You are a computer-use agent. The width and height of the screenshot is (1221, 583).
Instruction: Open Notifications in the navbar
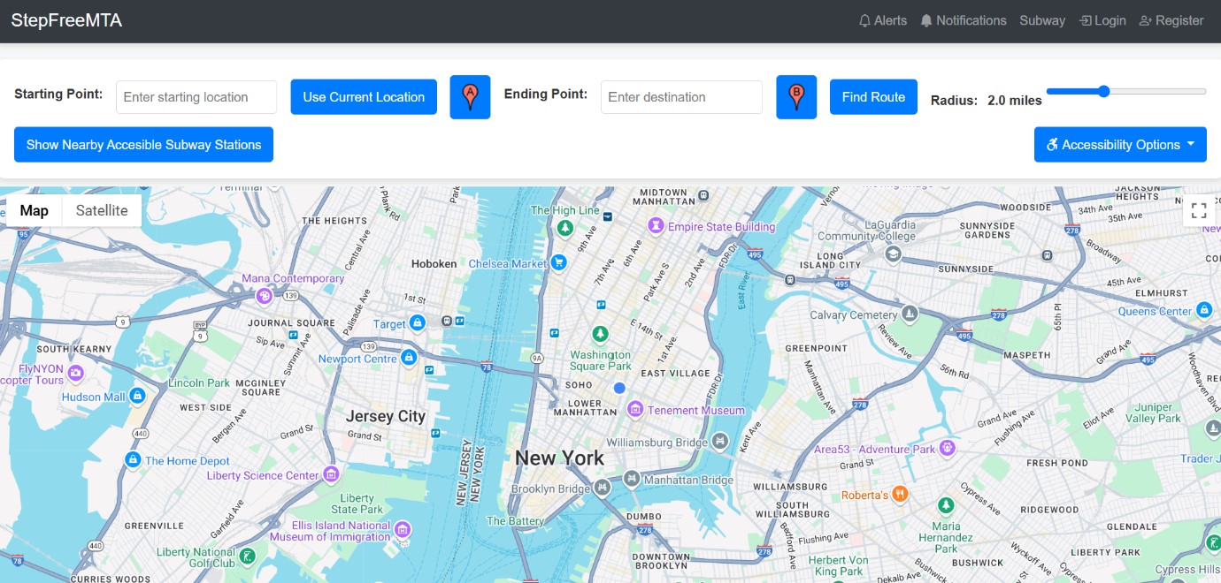point(964,20)
